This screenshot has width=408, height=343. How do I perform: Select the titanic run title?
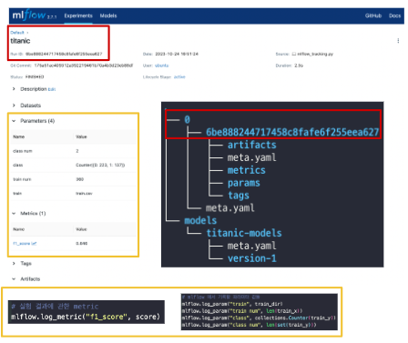click(x=20, y=41)
